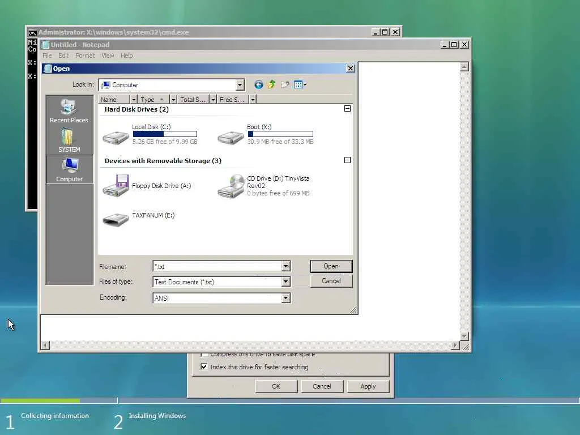
Task: Close the Open dialog with X
Action: coord(350,69)
